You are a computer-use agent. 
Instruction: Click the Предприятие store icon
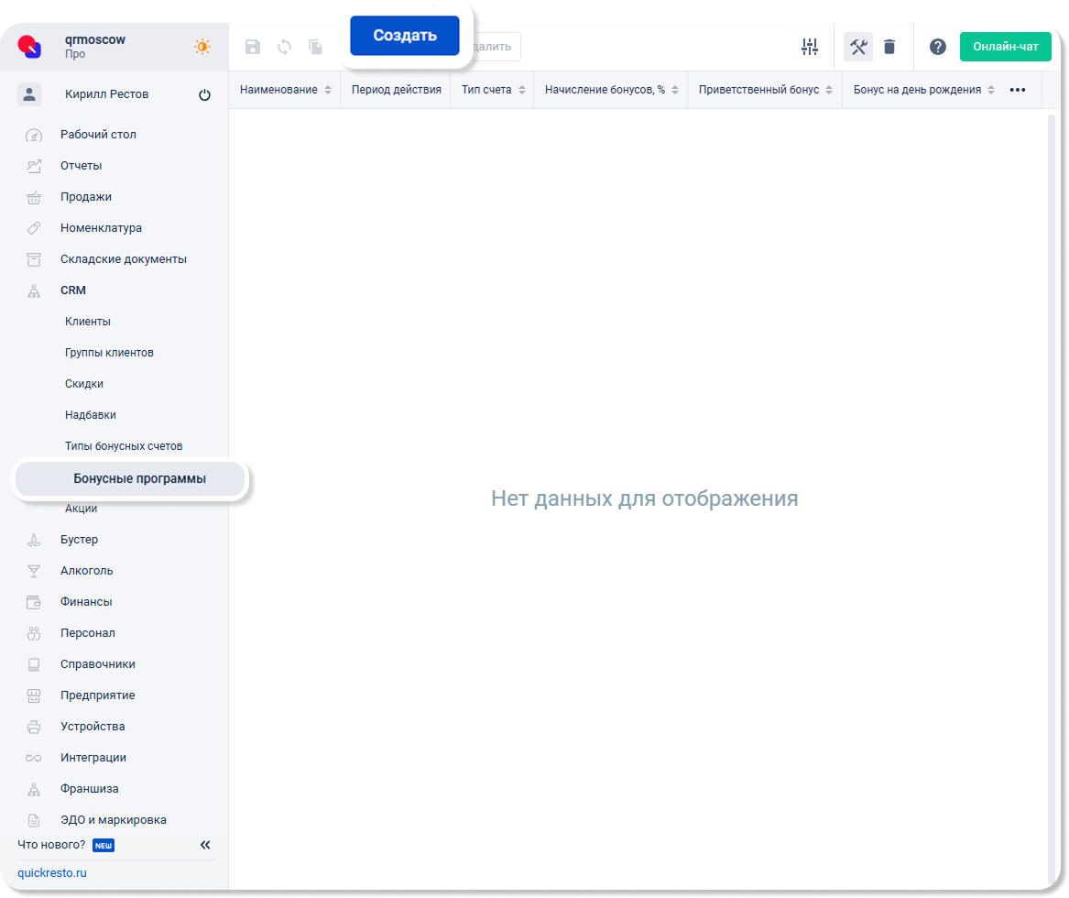point(33,695)
